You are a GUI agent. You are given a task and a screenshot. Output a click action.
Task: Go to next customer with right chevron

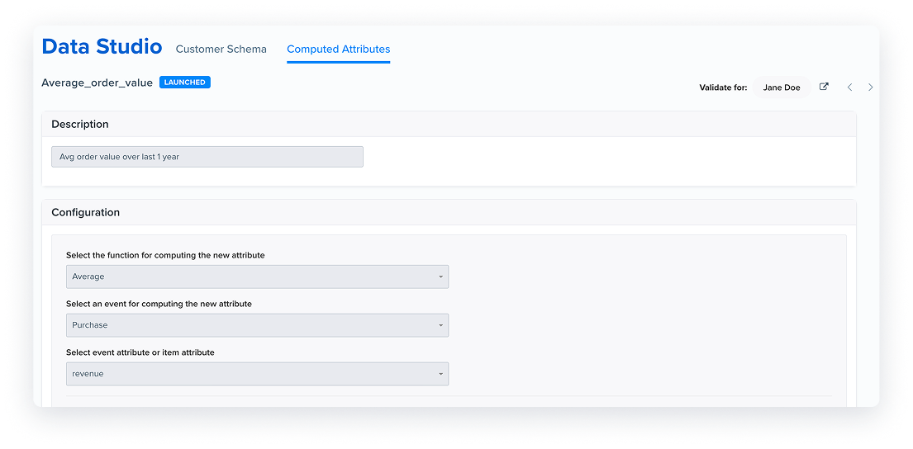point(871,87)
